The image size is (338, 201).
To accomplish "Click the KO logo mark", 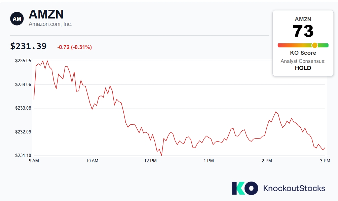I will click(245, 188).
